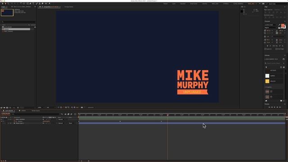Open the composition mini-flowchart icon
The height and width of the screenshot is (162, 288).
click(62, 114)
